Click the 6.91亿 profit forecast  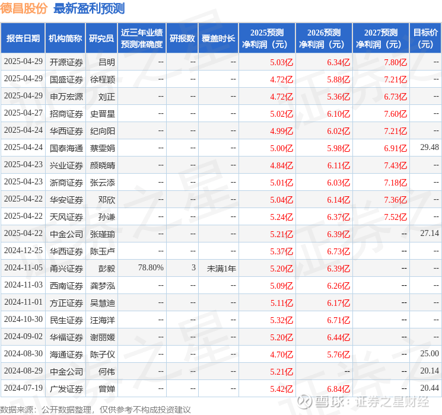coord(396,148)
